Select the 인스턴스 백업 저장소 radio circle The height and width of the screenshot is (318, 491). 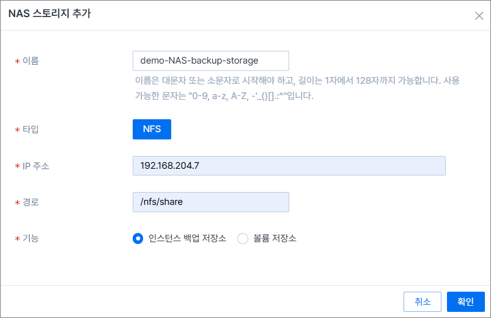(138, 239)
